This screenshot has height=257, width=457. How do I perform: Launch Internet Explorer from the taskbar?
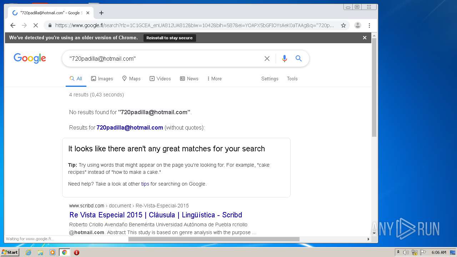click(x=28, y=252)
